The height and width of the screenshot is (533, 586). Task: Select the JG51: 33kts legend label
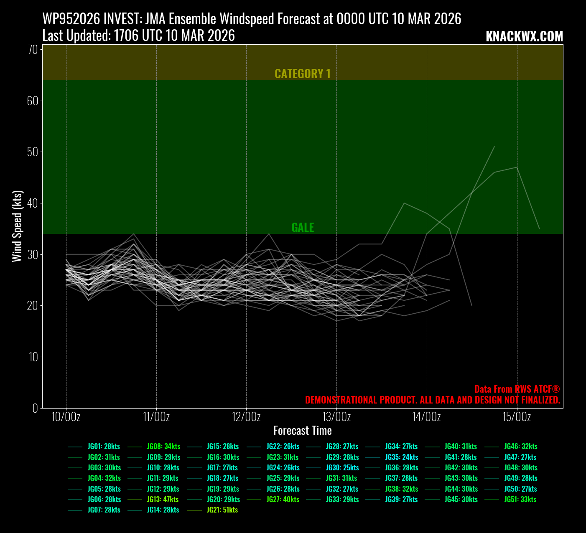(x=520, y=500)
